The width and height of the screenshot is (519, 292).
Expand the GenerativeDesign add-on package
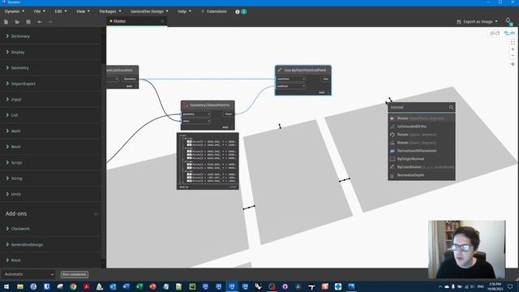27,245
